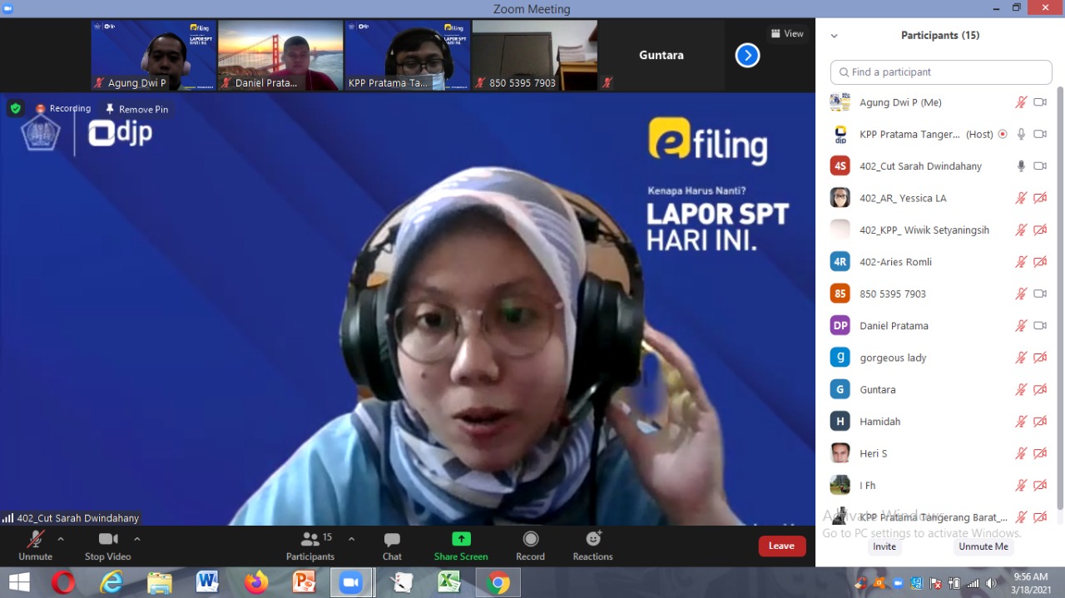Expand audio options arrow next to Unmute
Image resolution: width=1065 pixels, height=598 pixels.
(61, 539)
